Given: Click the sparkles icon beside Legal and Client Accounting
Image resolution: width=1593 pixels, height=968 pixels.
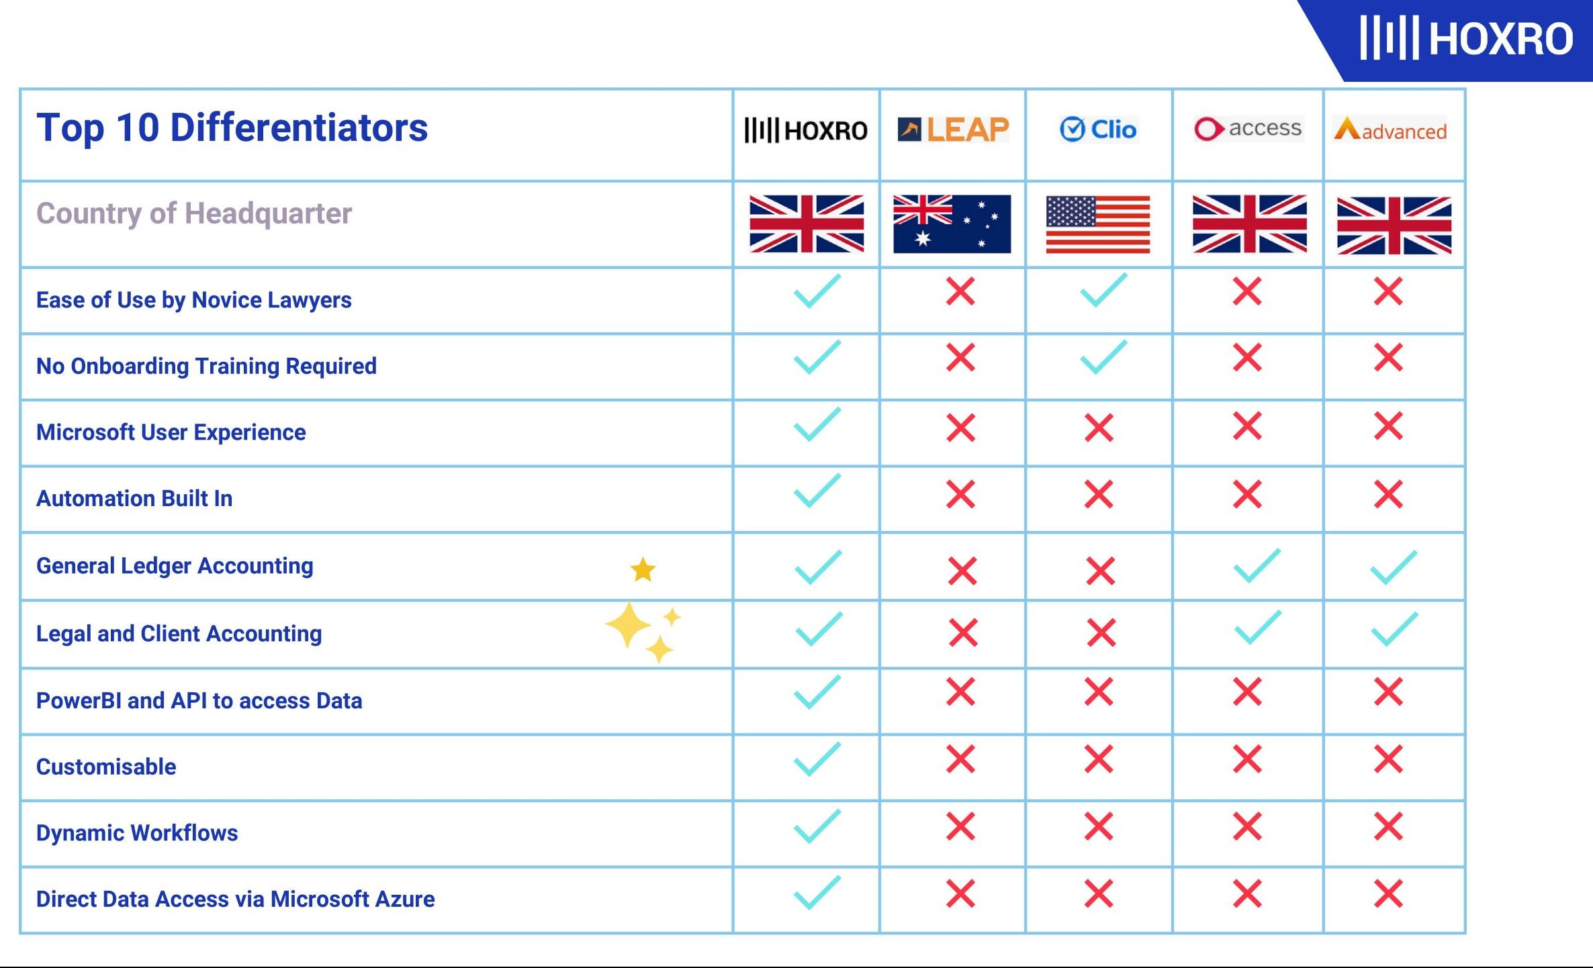Looking at the screenshot, I should [642, 632].
